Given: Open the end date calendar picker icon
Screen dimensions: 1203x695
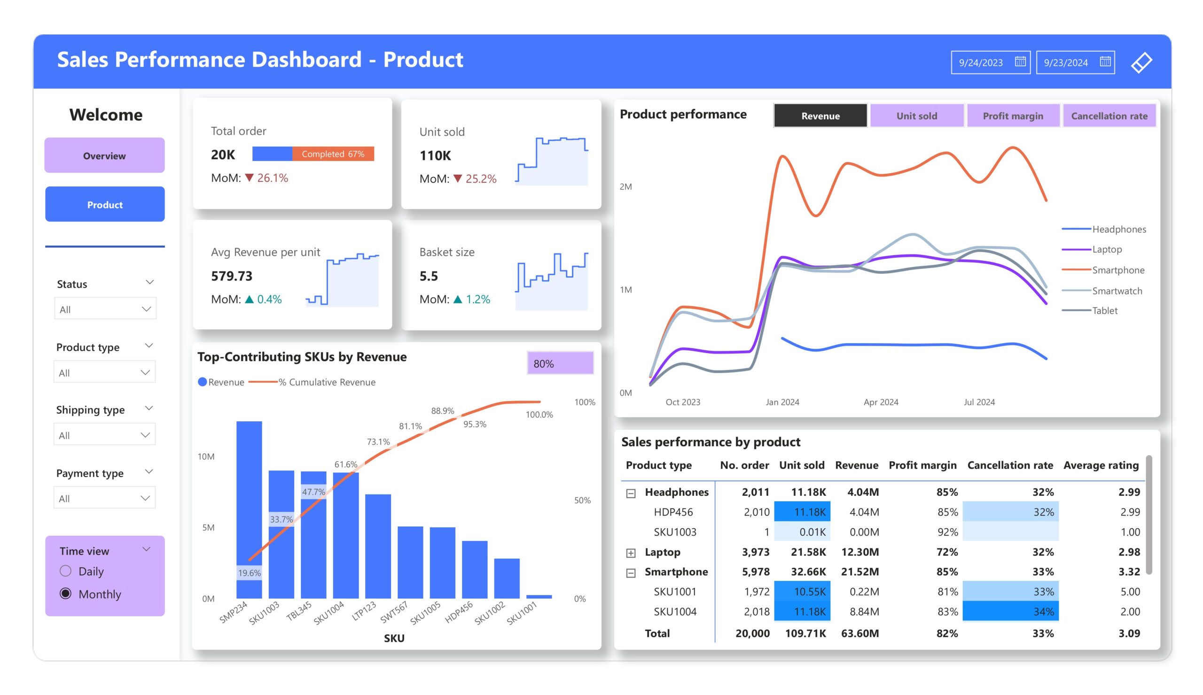Looking at the screenshot, I should point(1105,62).
